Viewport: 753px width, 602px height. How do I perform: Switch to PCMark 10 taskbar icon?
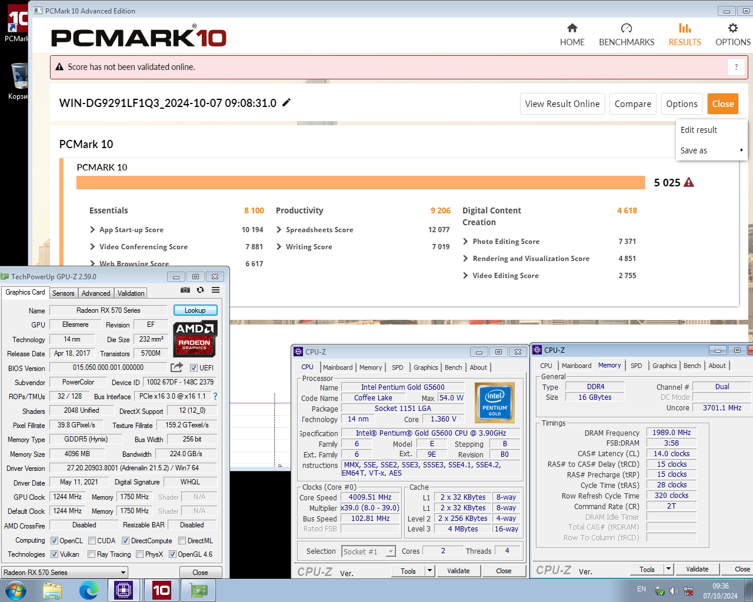click(161, 590)
